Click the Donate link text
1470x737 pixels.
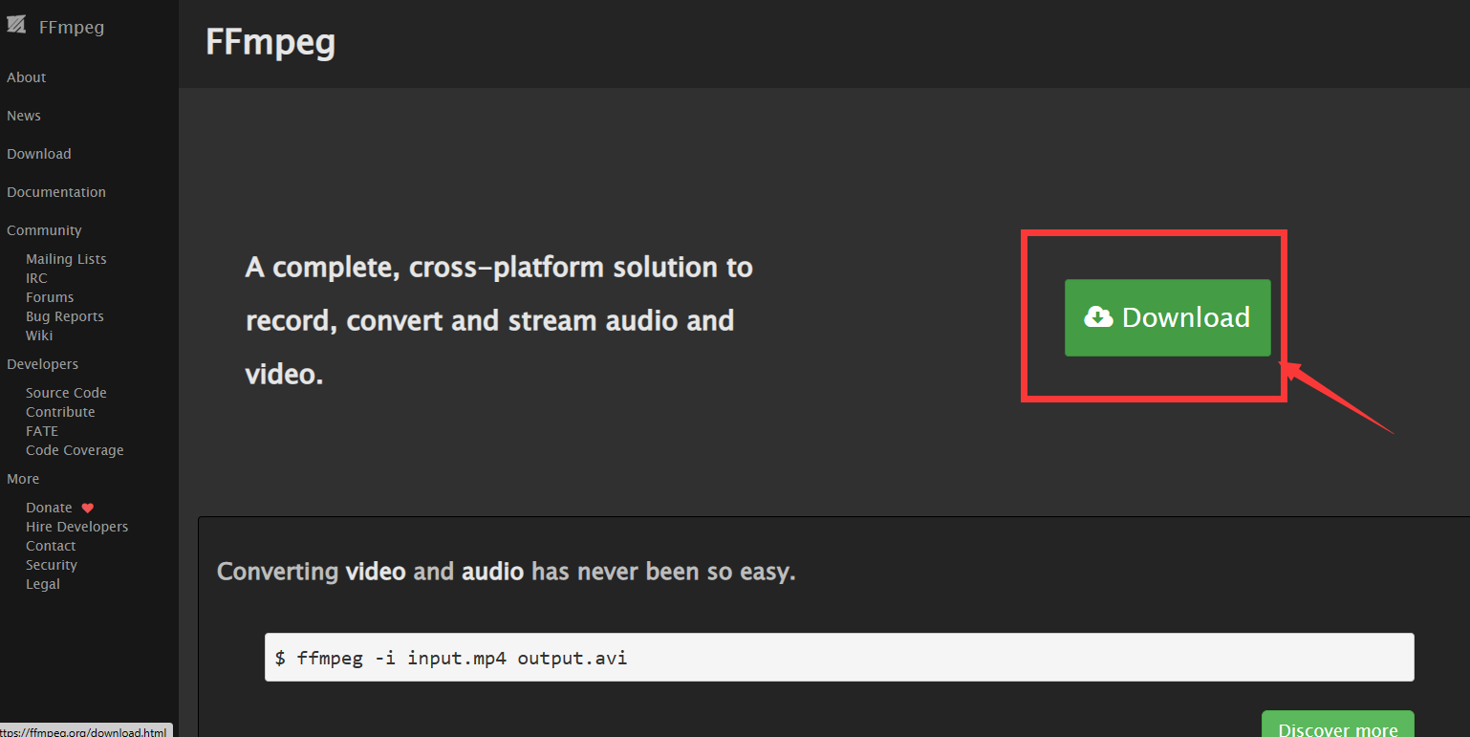point(49,508)
